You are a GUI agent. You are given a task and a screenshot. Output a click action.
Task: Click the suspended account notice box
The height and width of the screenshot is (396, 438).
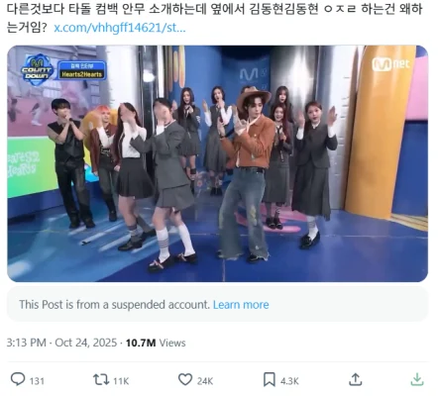tap(218, 304)
